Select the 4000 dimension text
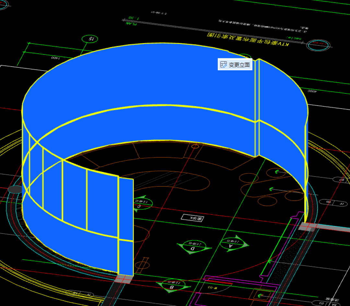 coord(312,91)
